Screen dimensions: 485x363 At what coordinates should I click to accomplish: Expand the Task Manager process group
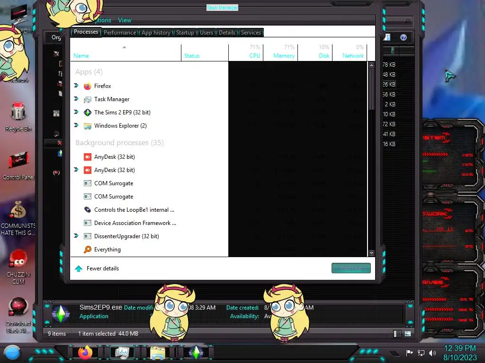click(76, 99)
